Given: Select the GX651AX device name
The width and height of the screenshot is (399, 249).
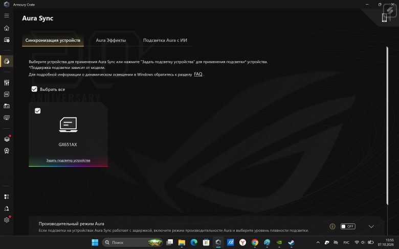Looking at the screenshot, I should pos(68,144).
